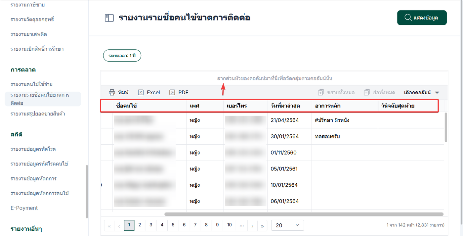Go to page 7
The height and width of the screenshot is (236, 463).
coord(195,225)
